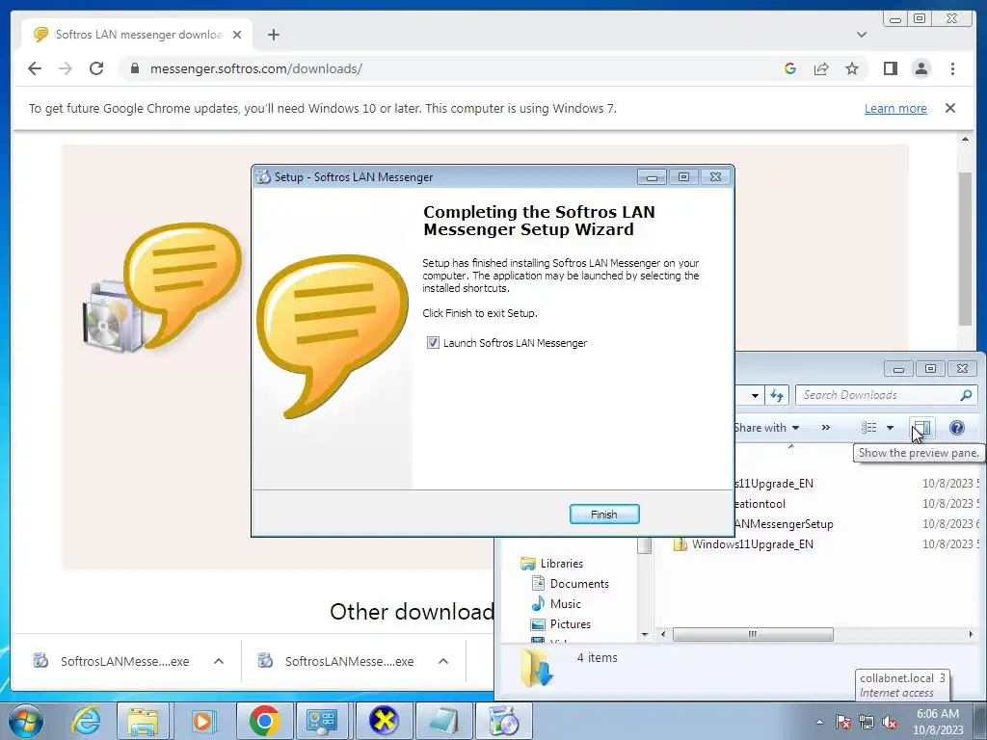Click muted volume tray icon
Screen dimensions: 987x740
point(890,722)
